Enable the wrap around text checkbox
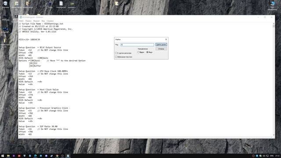 tap(116, 57)
